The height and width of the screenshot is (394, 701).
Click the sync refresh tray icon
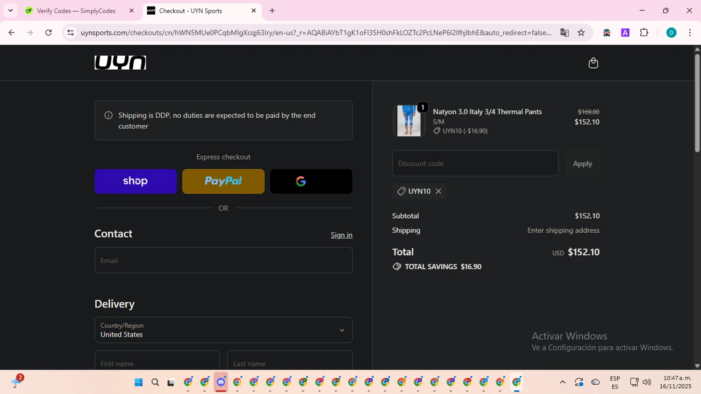579,382
